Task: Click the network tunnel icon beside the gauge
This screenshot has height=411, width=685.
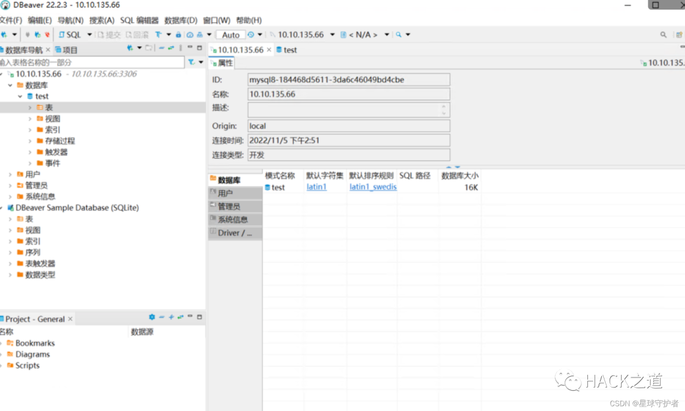Action: [x=200, y=34]
